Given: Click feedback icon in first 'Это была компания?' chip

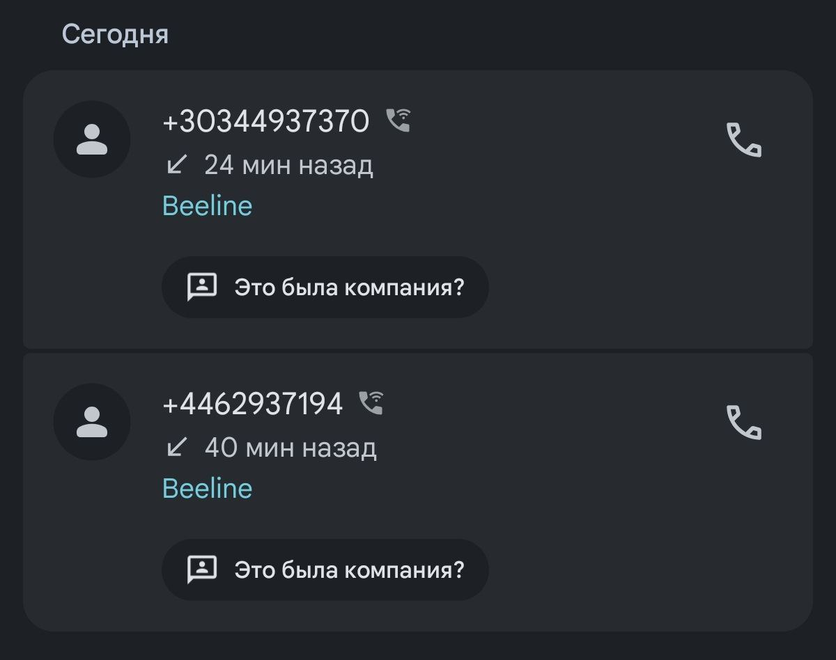Looking at the screenshot, I should point(202,287).
